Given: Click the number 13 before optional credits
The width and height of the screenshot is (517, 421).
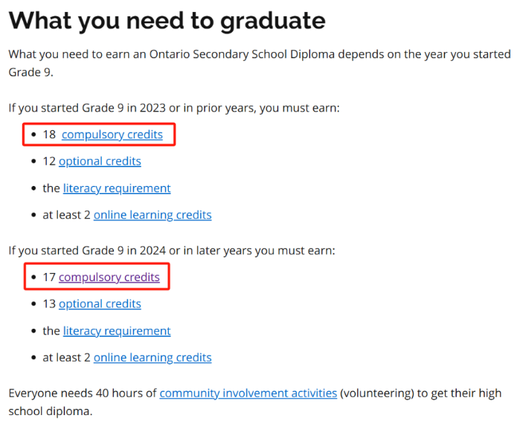Looking at the screenshot, I should [x=49, y=304].
